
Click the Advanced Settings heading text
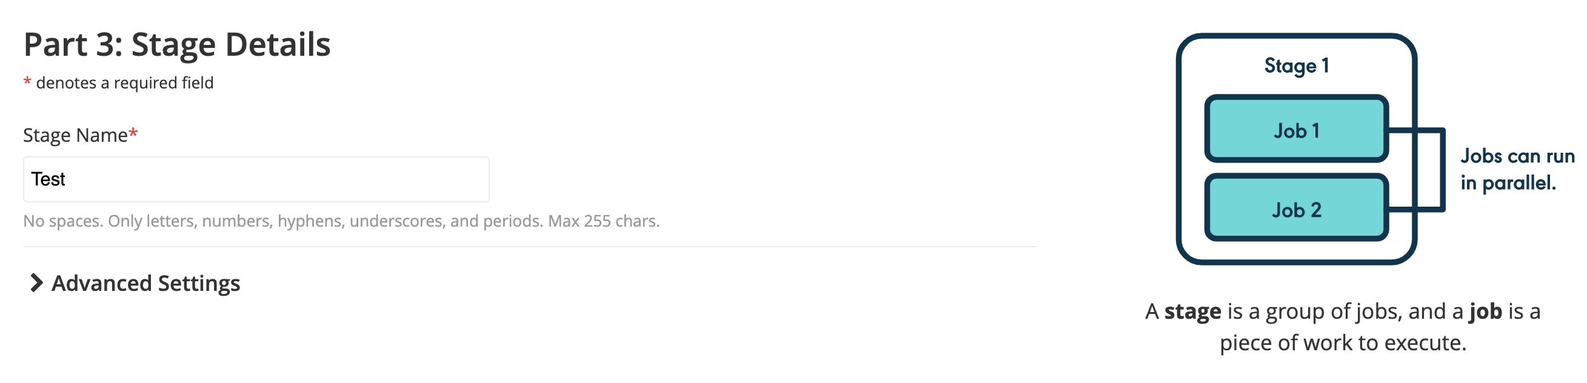145,283
